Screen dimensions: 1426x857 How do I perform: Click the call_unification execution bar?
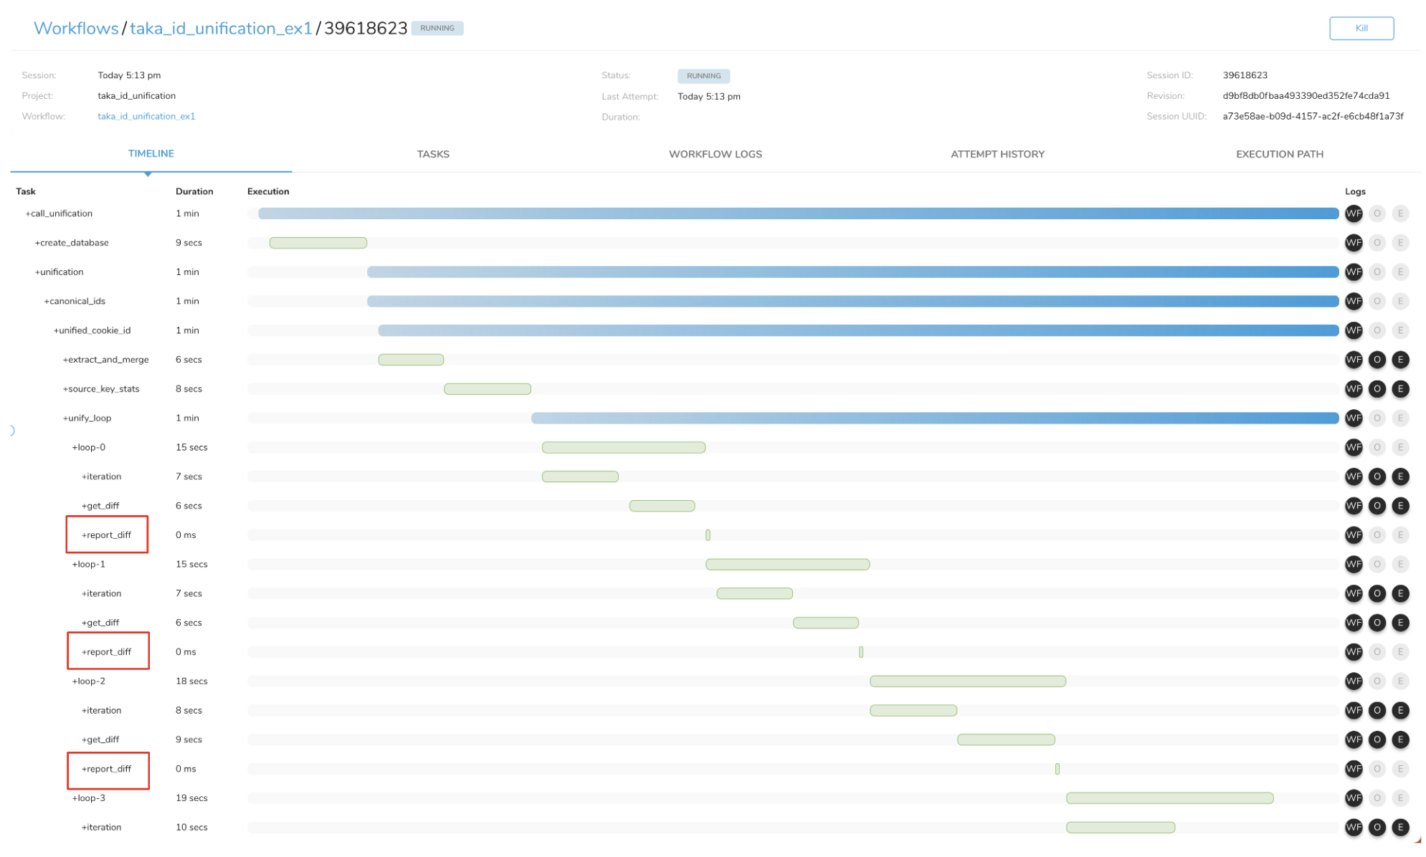coord(798,214)
